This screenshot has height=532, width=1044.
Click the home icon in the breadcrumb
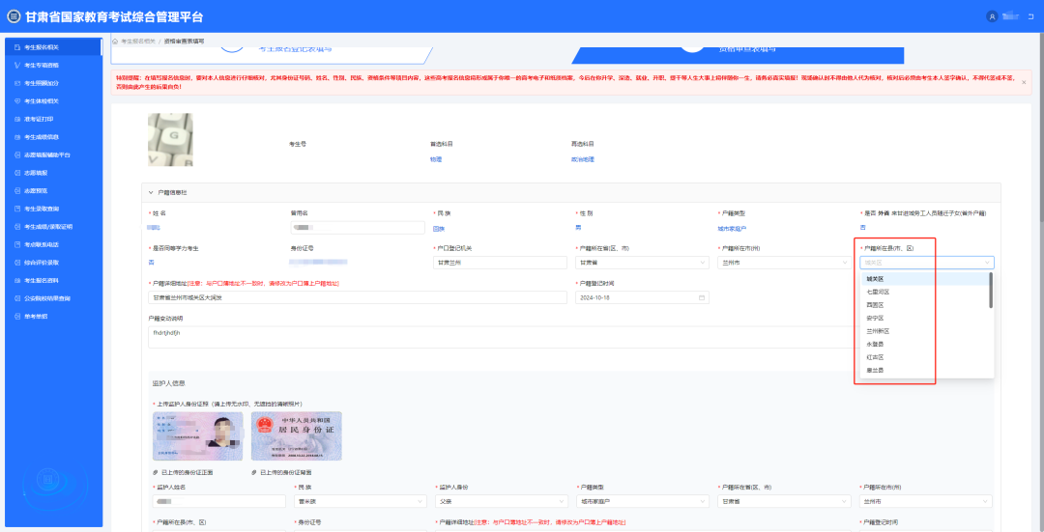pyautogui.click(x=115, y=42)
